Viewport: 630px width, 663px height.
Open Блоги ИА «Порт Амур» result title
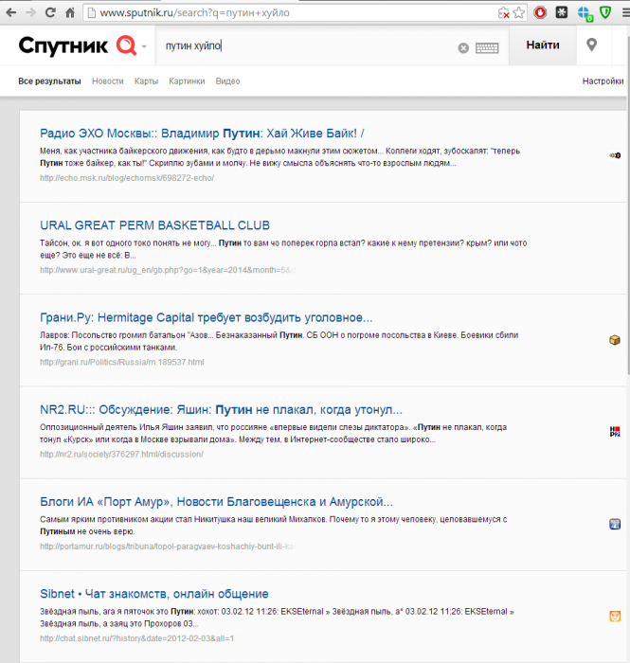(217, 502)
